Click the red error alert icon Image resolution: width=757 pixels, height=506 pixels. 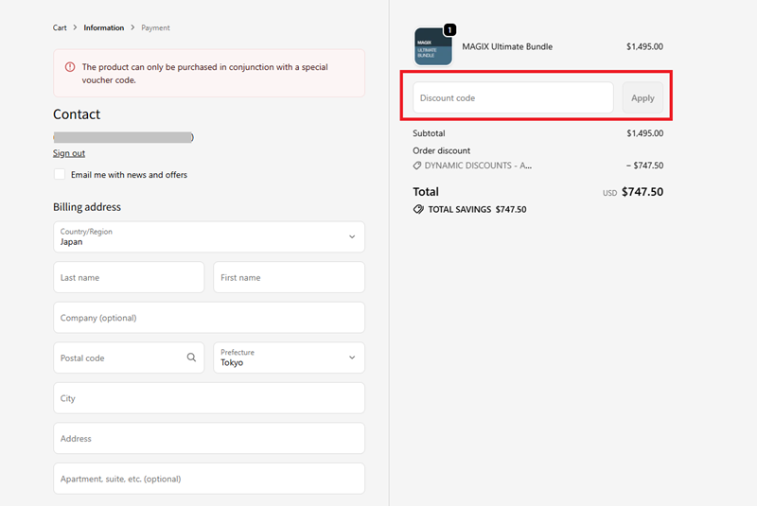[x=70, y=67]
